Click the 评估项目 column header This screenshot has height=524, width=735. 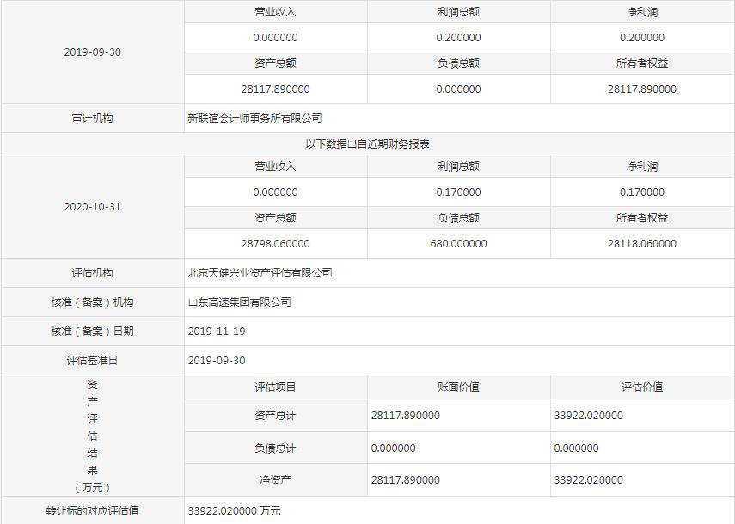tap(275, 387)
